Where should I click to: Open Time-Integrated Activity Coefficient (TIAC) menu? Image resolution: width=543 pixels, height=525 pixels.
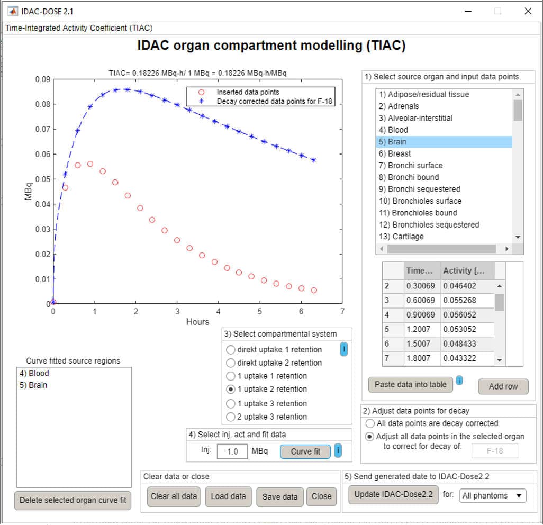coord(79,28)
